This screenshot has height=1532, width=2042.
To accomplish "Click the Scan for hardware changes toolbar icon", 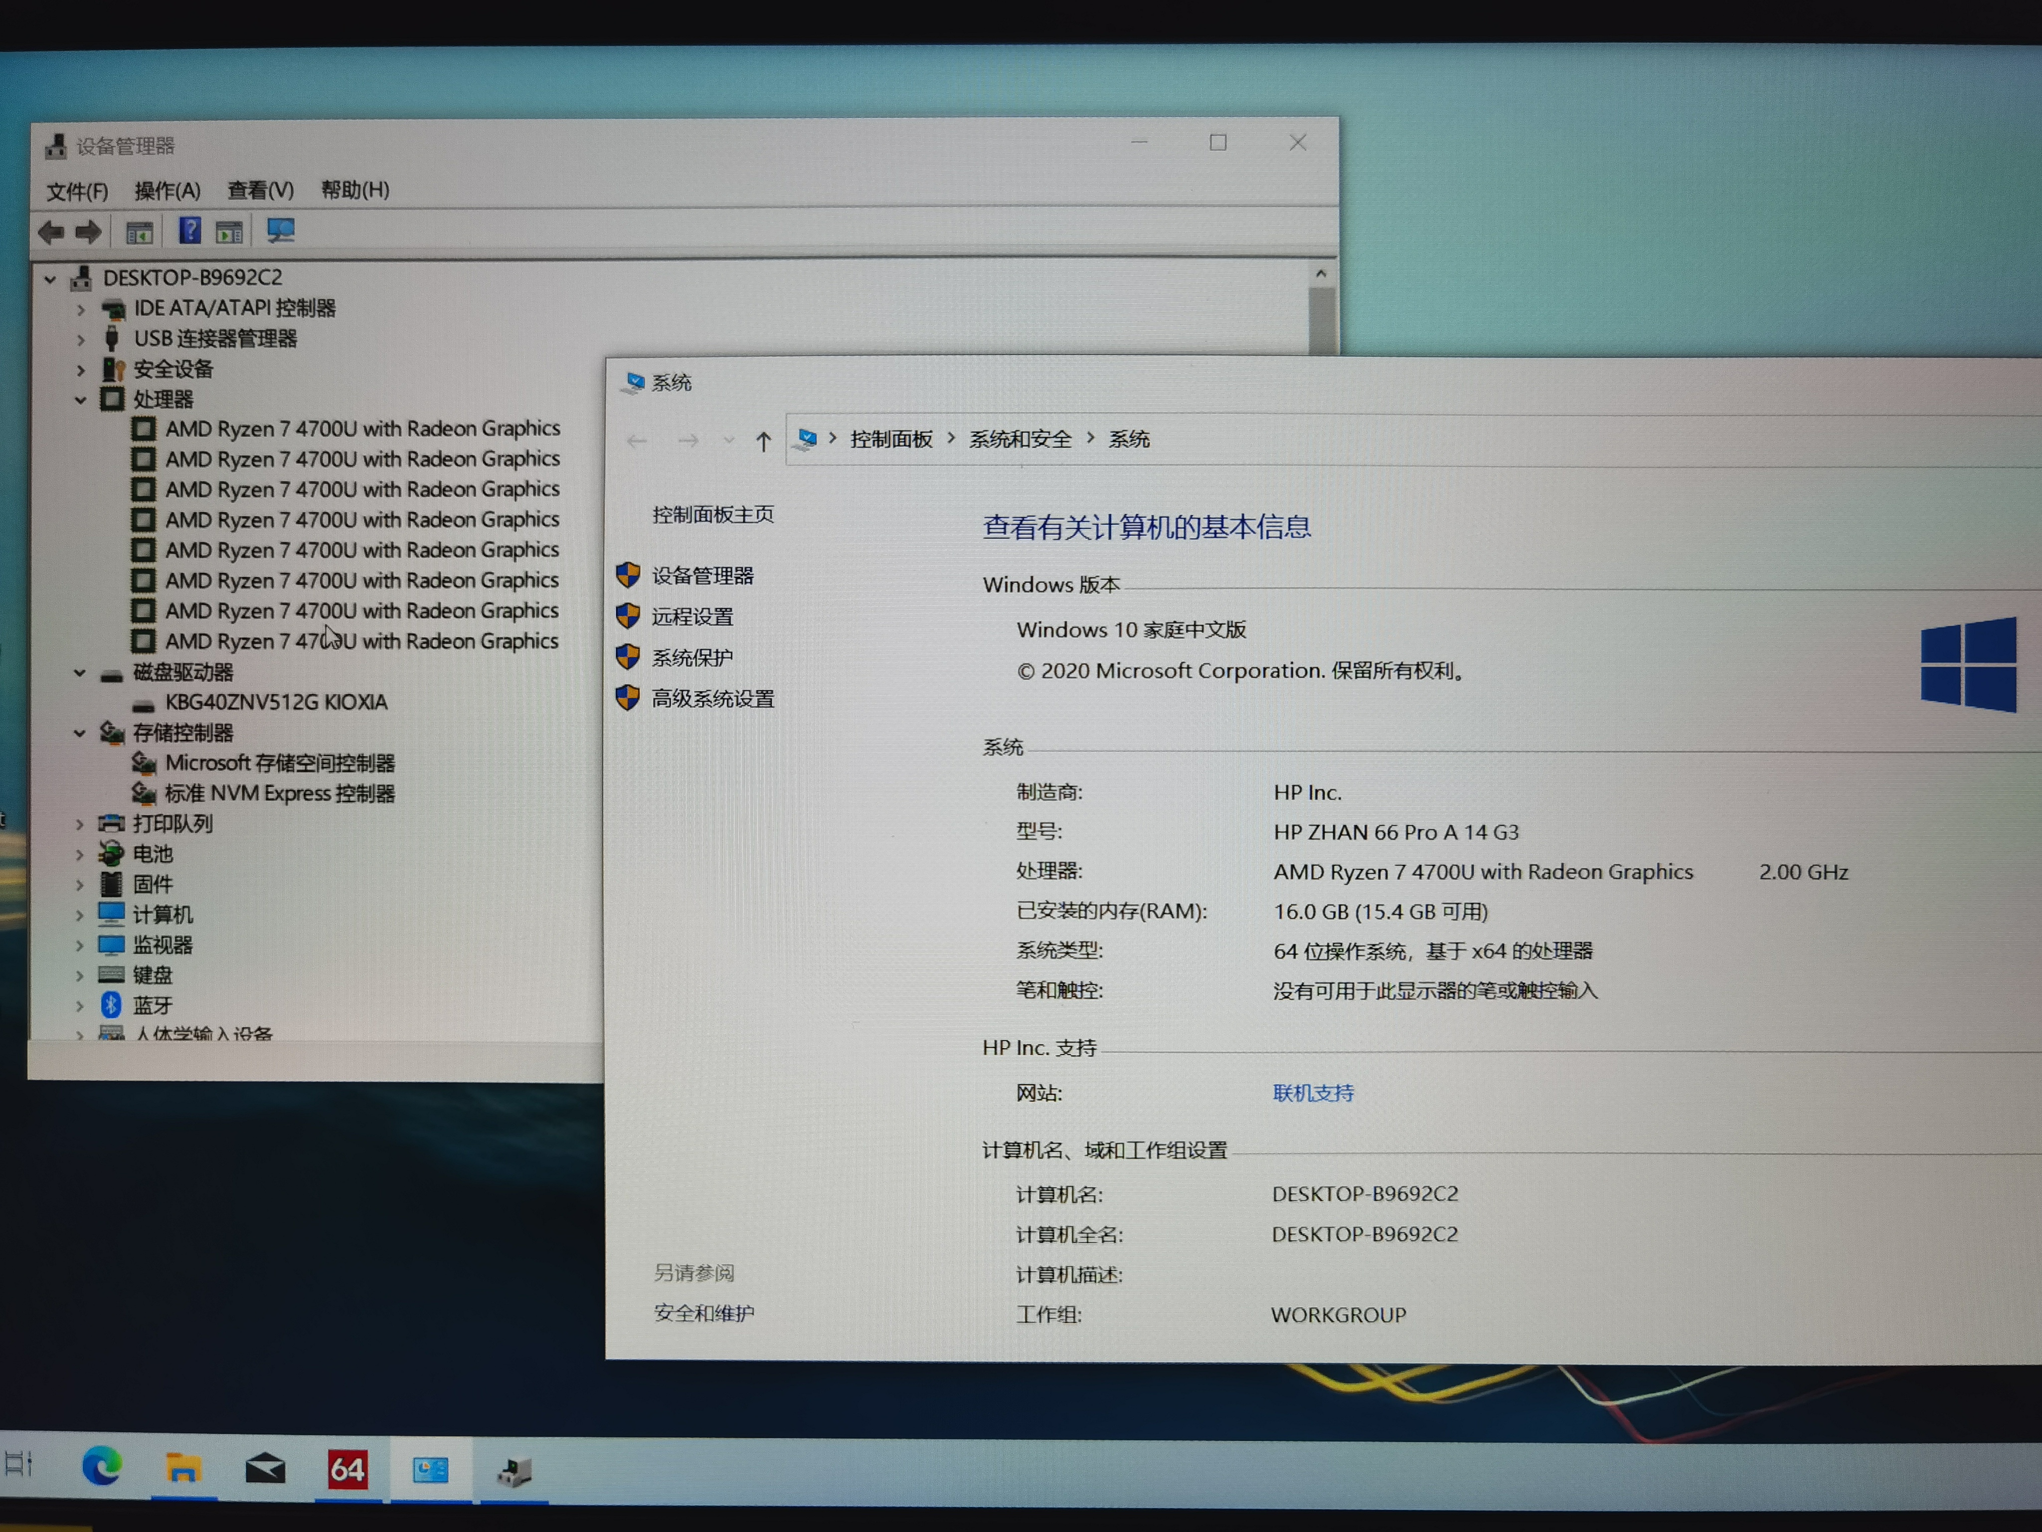I will 281,230.
